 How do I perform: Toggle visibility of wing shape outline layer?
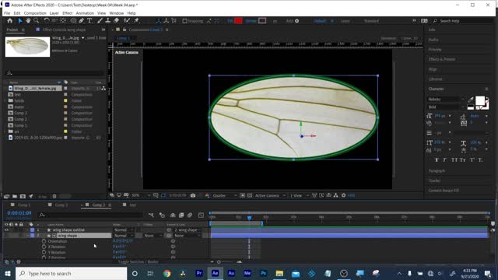tap(6, 230)
